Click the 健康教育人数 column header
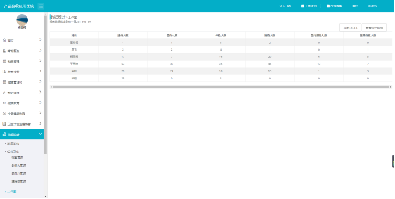This screenshot has width=395, height=199. click(x=368, y=35)
